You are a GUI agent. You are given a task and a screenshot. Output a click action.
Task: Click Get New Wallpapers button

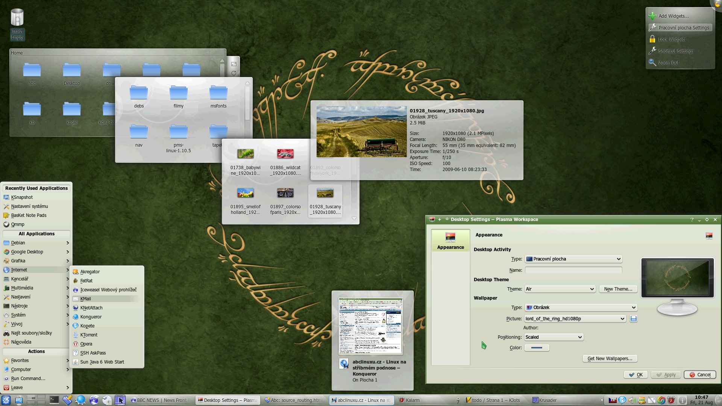click(x=610, y=359)
